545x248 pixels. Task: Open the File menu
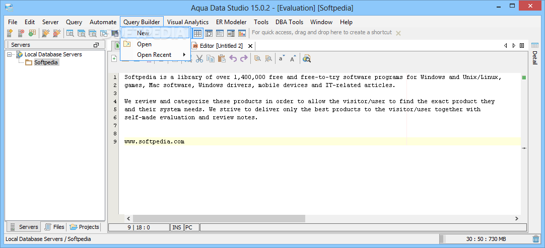(13, 22)
